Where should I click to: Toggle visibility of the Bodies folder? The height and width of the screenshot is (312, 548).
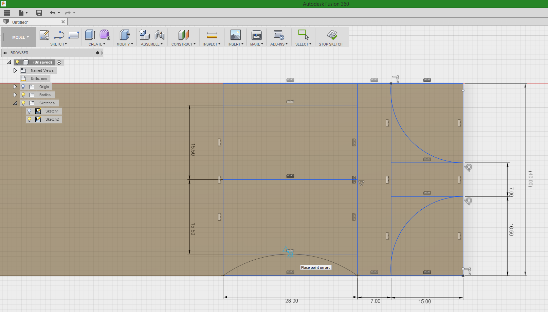click(x=23, y=95)
